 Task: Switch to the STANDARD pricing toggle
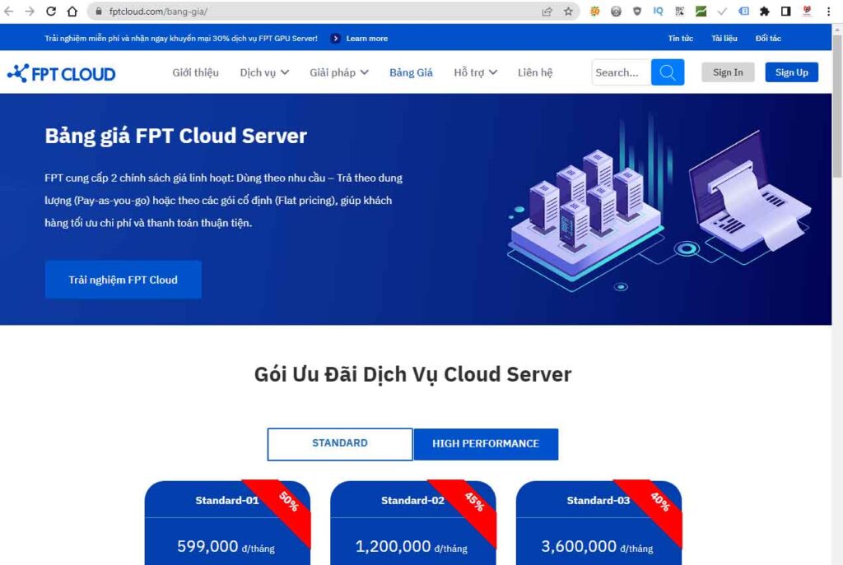[339, 443]
